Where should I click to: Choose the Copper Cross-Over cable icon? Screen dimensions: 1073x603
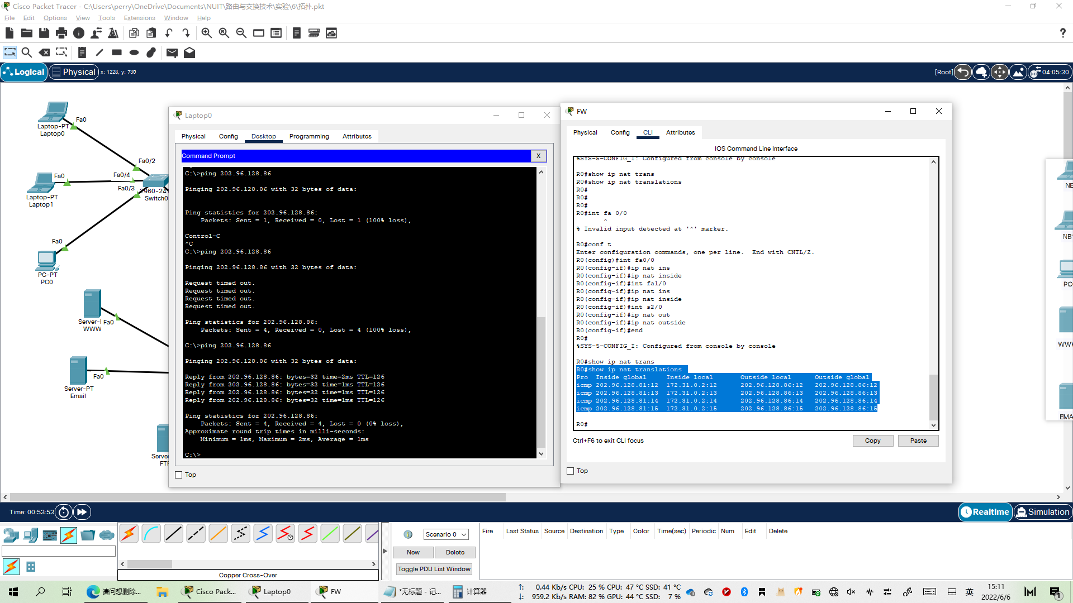[x=196, y=534]
